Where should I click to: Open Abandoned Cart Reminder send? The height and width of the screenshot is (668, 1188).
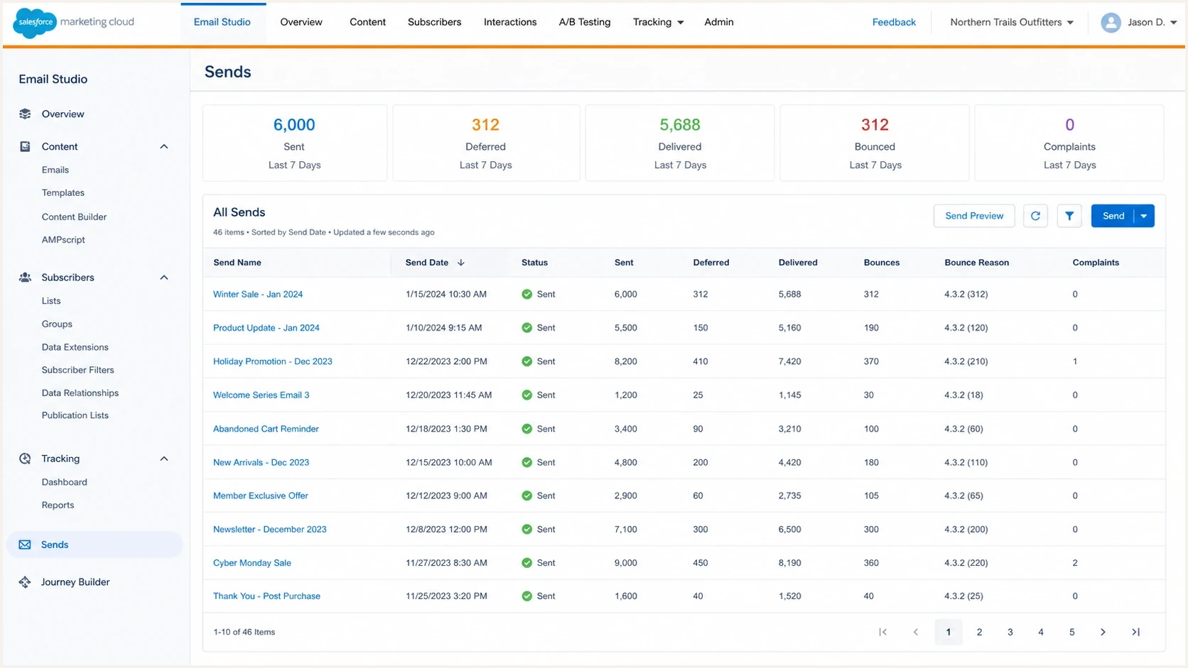tap(266, 429)
